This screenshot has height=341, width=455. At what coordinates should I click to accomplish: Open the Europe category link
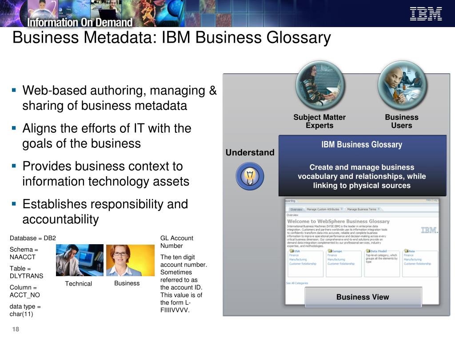tap(337, 251)
